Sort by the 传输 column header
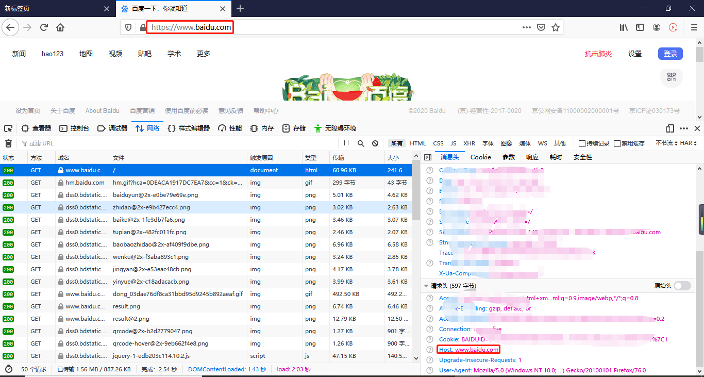Image resolution: width=704 pixels, height=377 pixels. coord(357,158)
